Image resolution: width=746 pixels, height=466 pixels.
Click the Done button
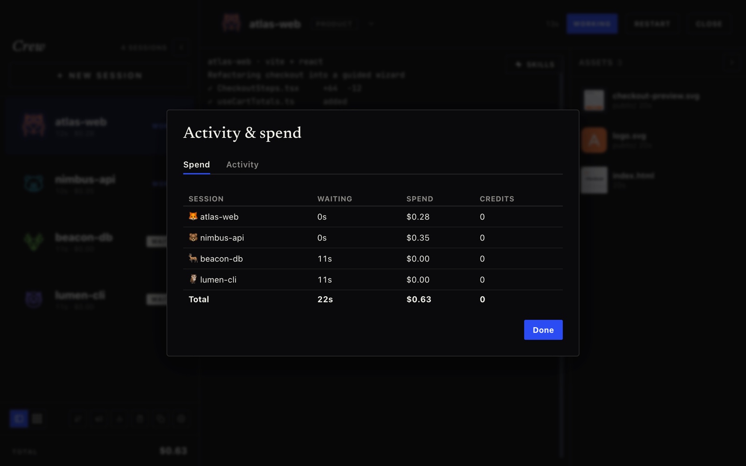tap(543, 330)
